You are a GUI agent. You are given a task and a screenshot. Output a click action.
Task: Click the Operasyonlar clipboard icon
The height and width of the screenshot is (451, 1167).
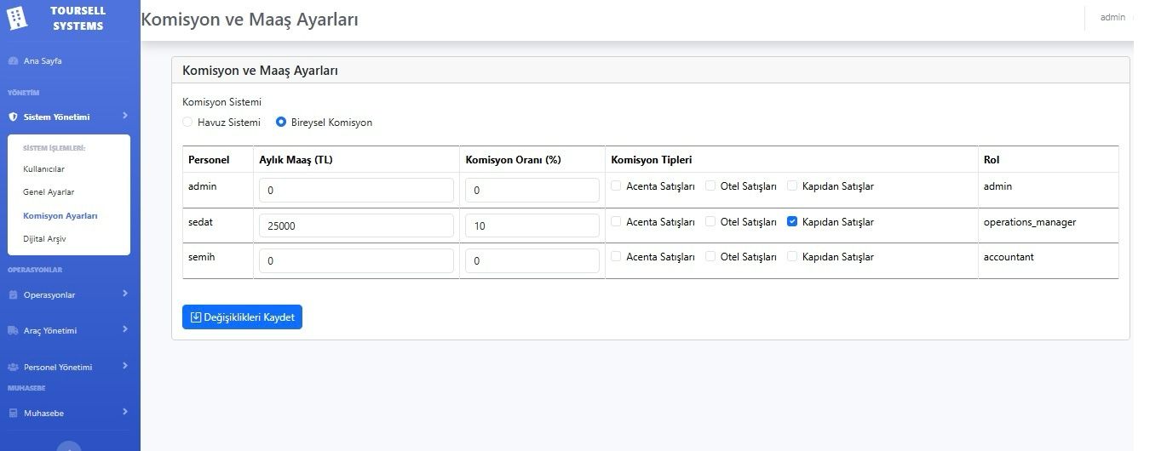click(x=13, y=295)
